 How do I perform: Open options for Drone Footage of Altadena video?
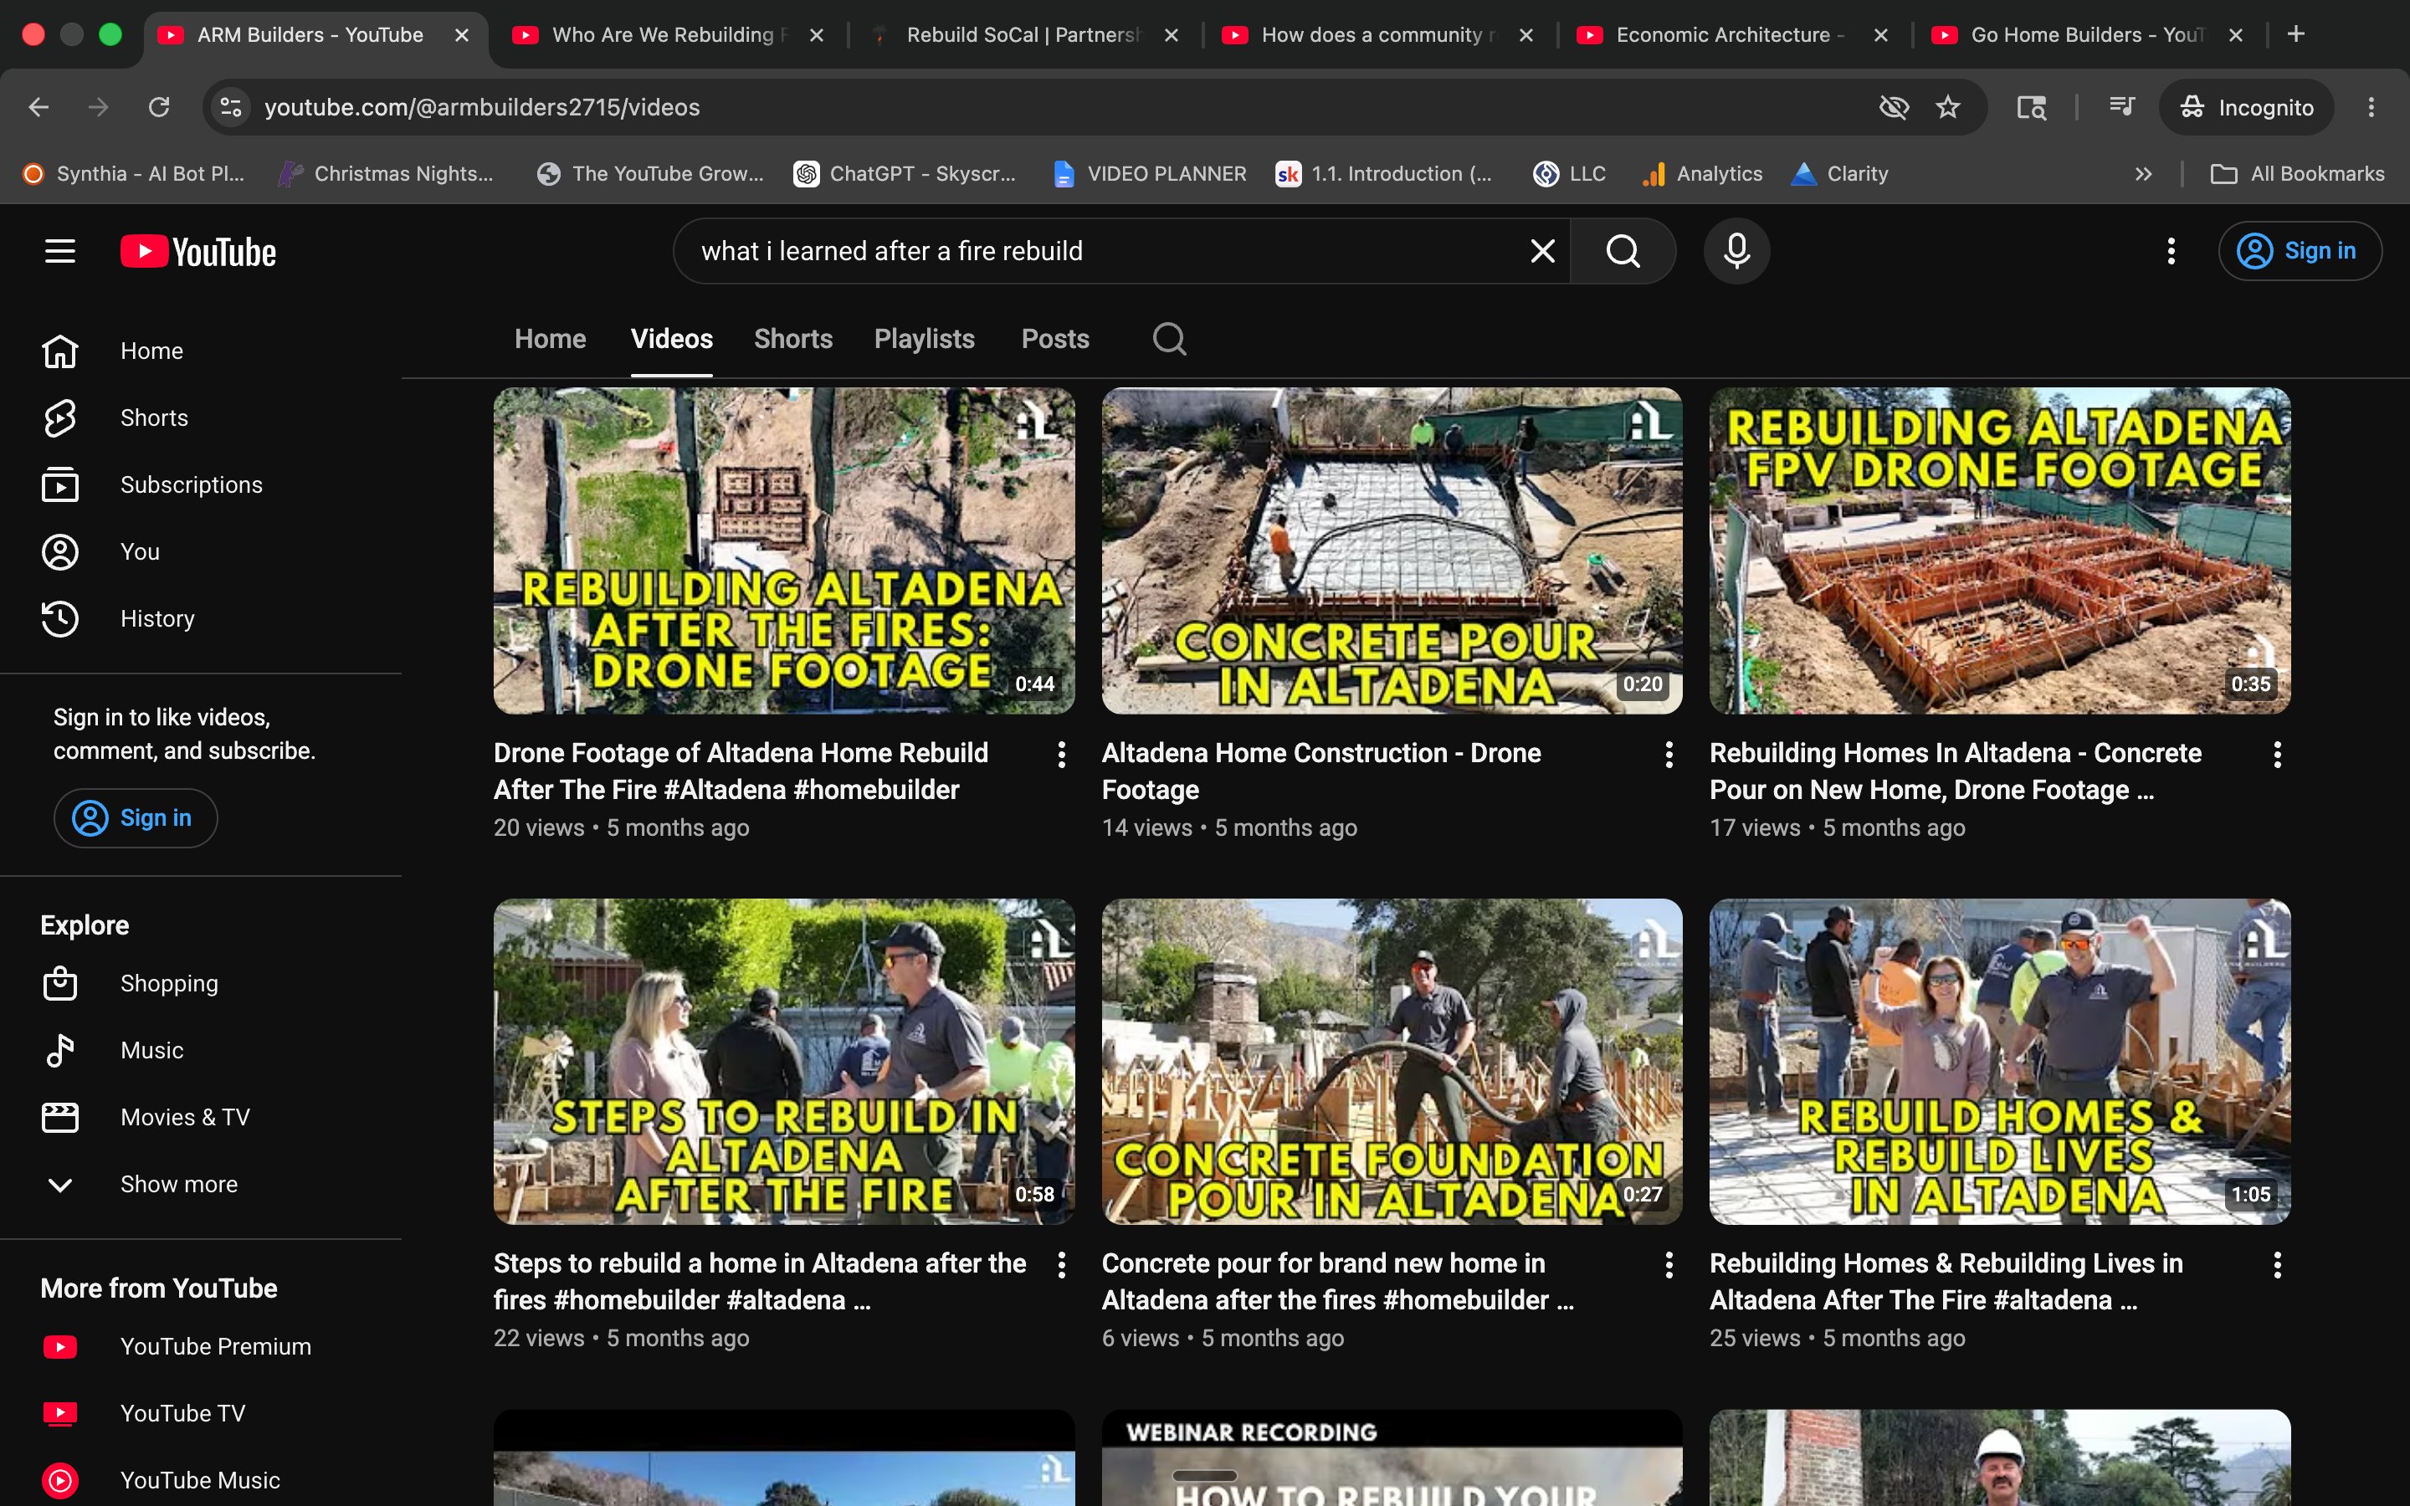click(1062, 754)
